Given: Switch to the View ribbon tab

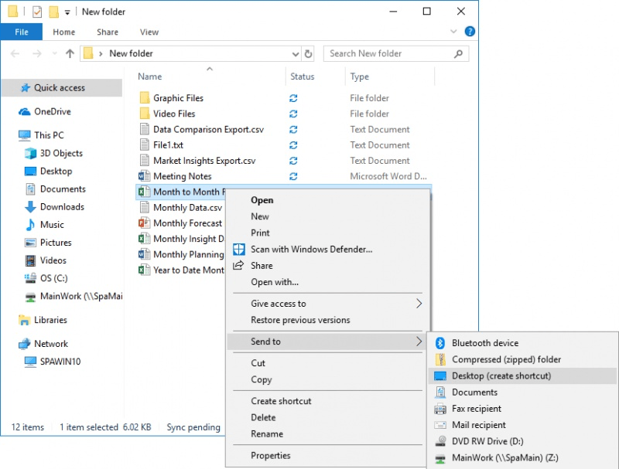Looking at the screenshot, I should 149,32.
